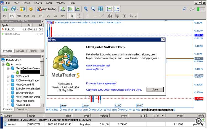Click the Close button in About

point(155,89)
